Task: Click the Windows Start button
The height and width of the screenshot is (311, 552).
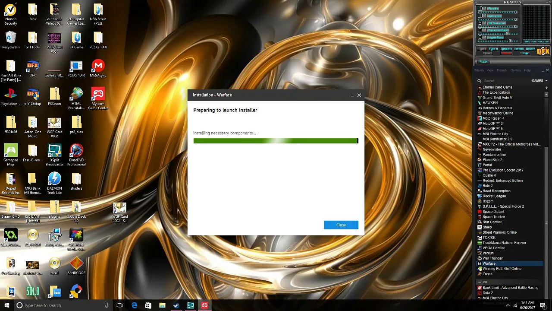Action: click(7, 305)
